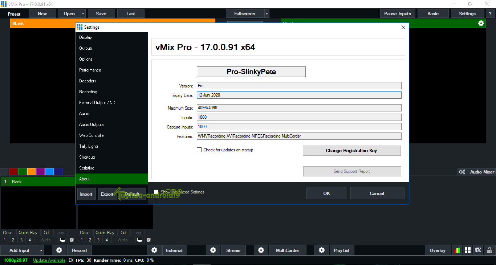Expand the Fullscreen dropdown arrow
Image resolution: width=496 pixels, height=265 pixels.
[267, 14]
